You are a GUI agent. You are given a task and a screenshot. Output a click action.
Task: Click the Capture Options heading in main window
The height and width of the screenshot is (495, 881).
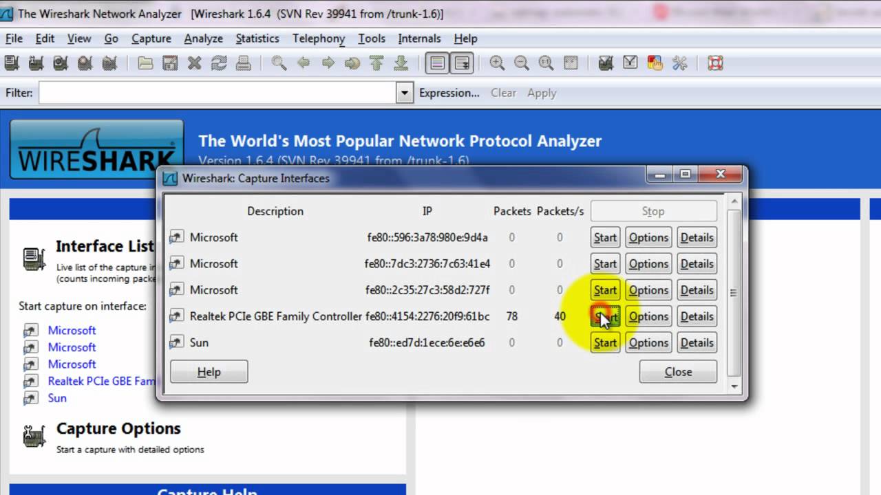click(118, 428)
